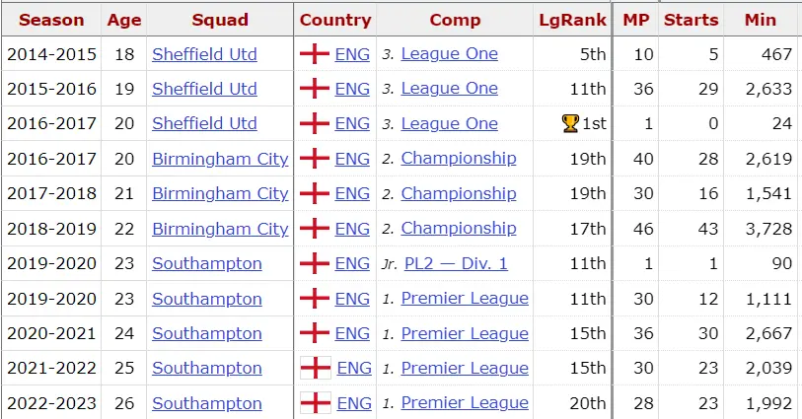The width and height of the screenshot is (802, 419).
Task: Open Birmingham City link for 2018-2019 season
Action: point(220,229)
